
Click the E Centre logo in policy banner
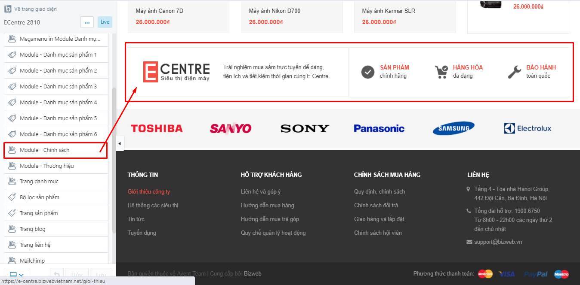pos(176,72)
